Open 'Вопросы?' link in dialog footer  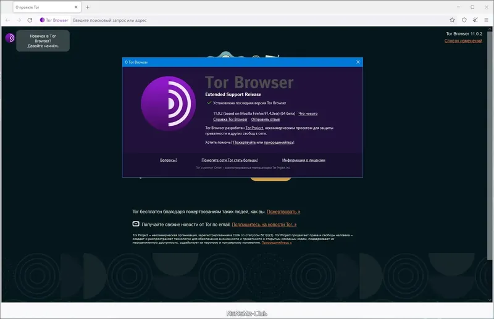pyautogui.click(x=169, y=160)
